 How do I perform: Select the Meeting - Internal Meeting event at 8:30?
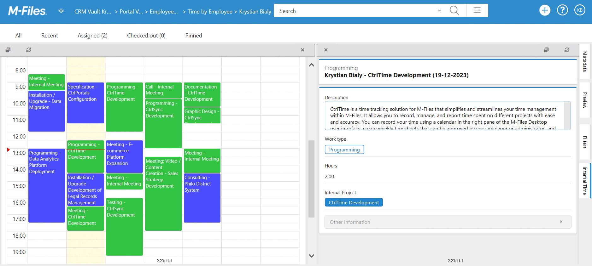(47, 82)
